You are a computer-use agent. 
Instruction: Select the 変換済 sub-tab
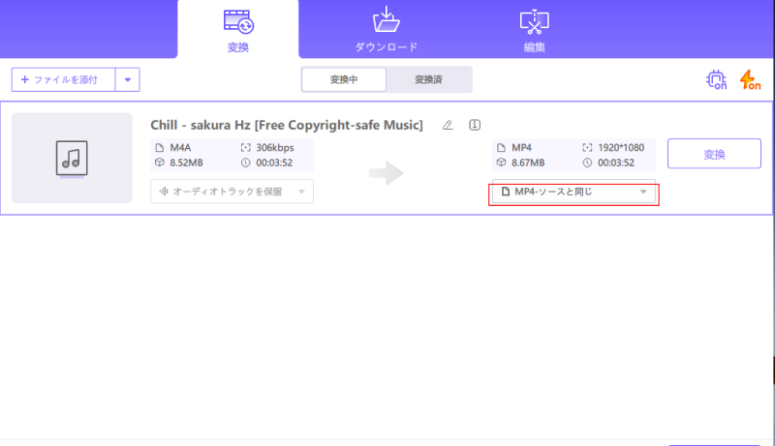point(428,79)
